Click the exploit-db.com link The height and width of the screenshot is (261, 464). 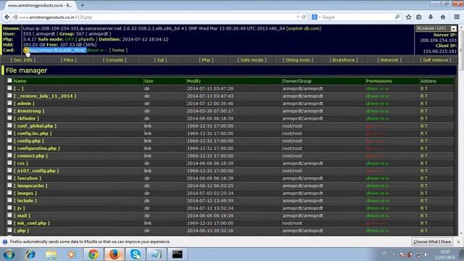[304, 28]
